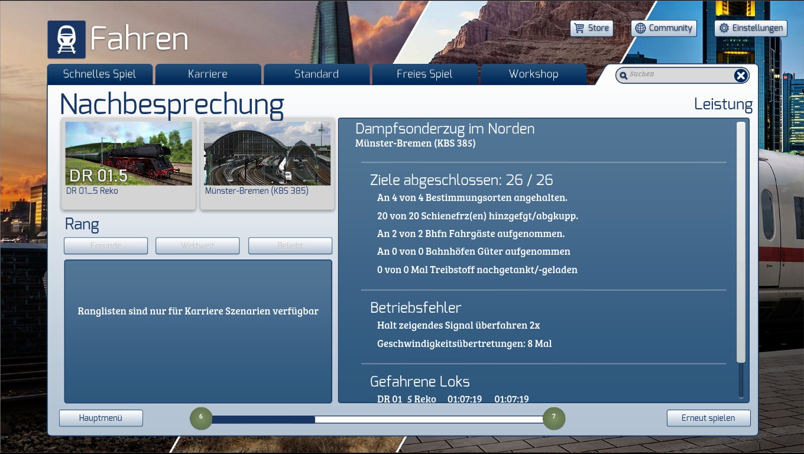804x454 pixels.
Task: Click the results panel scrollbar
Action: coord(741,242)
